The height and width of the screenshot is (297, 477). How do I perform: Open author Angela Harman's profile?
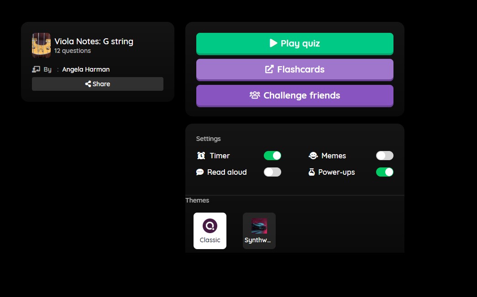(86, 69)
